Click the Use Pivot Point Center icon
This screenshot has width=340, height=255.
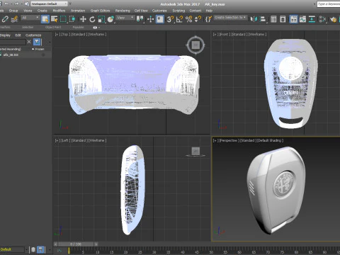click(140, 19)
